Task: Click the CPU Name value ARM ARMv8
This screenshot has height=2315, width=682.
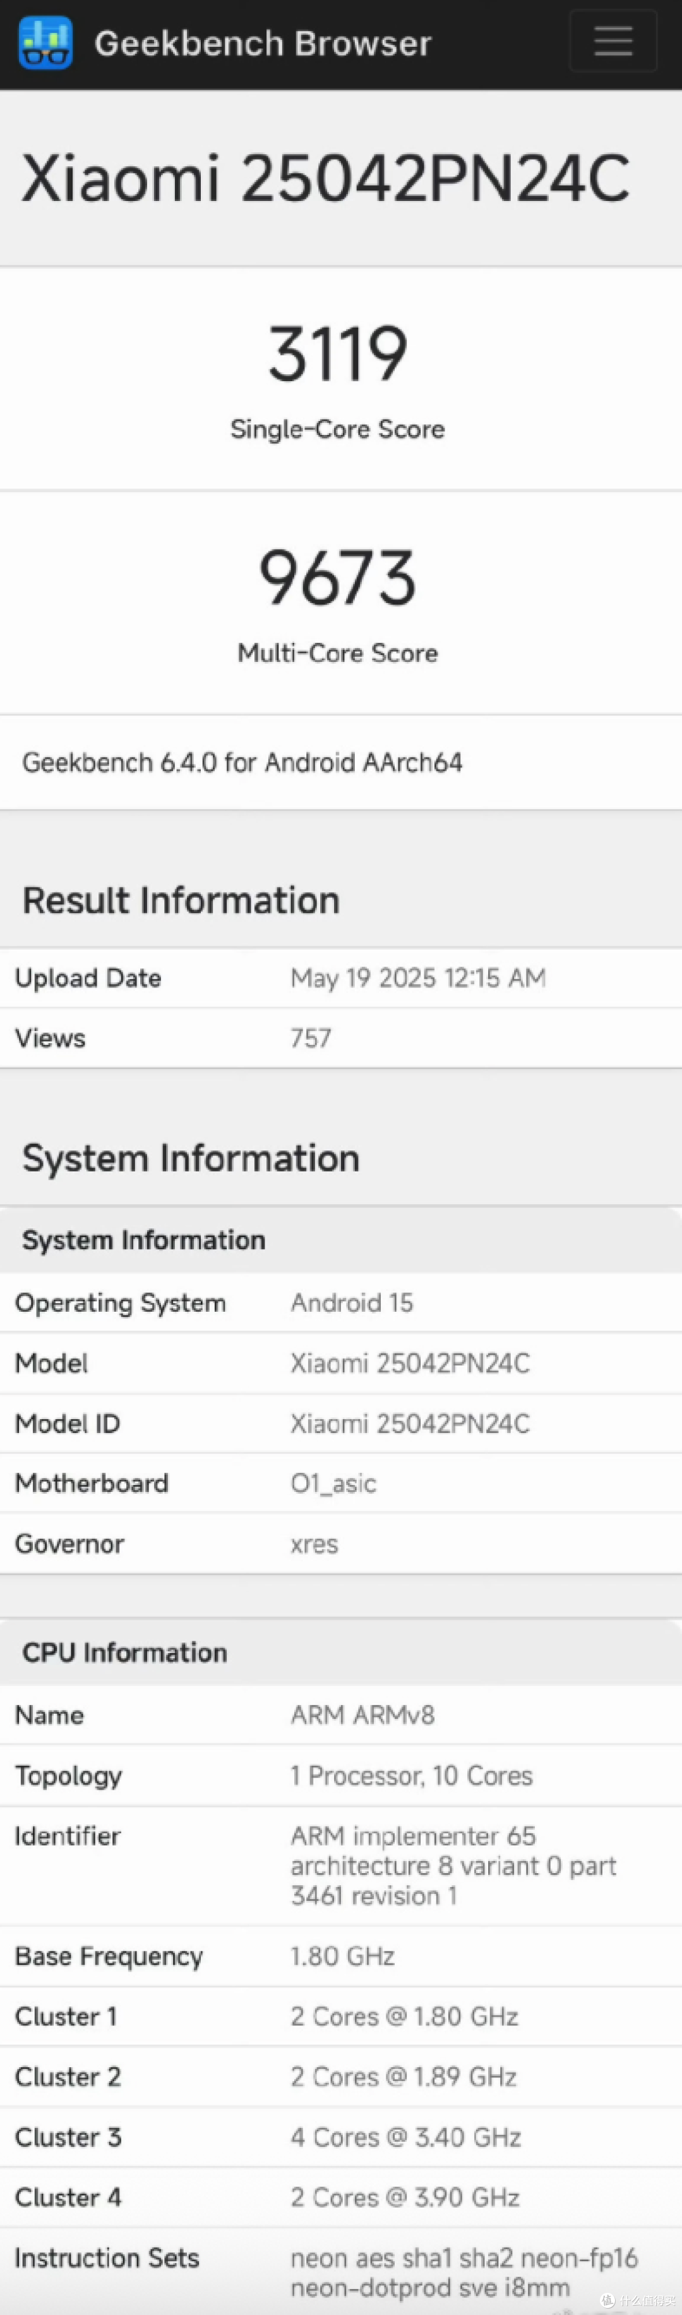Action: click(x=362, y=1714)
